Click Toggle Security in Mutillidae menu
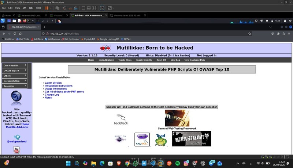The height and width of the screenshot is (168, 293). tap(144, 60)
